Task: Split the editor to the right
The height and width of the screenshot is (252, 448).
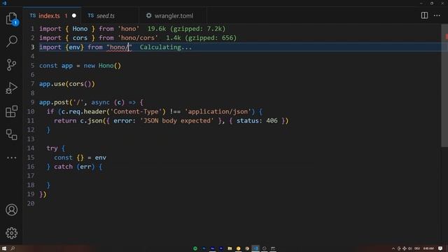Action: coord(424,15)
